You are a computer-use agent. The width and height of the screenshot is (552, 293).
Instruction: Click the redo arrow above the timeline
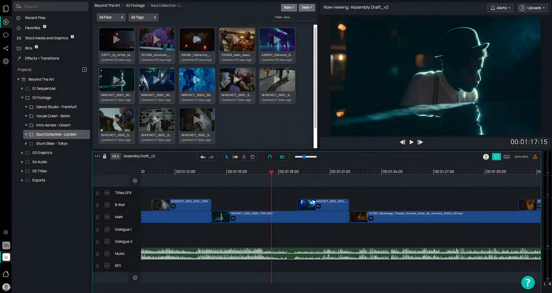(x=212, y=156)
